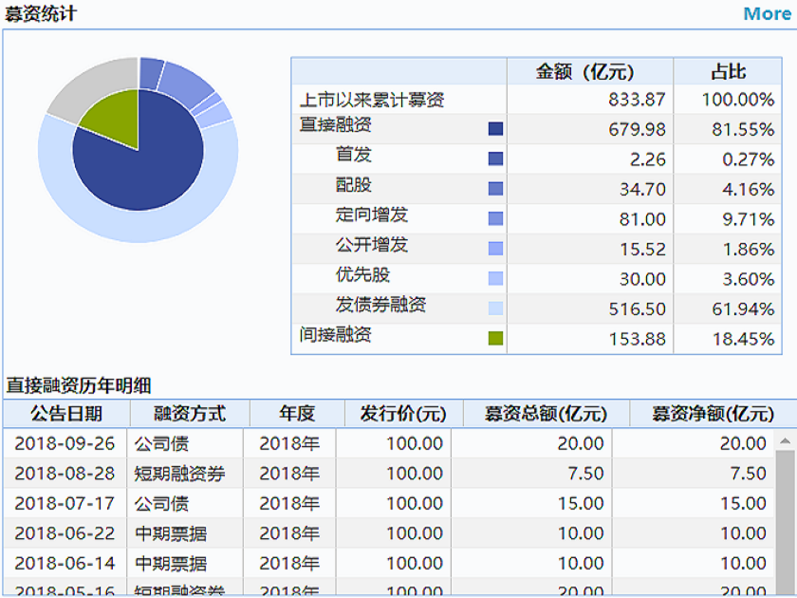Select the 2018-09-26 公司债 row

[389, 443]
